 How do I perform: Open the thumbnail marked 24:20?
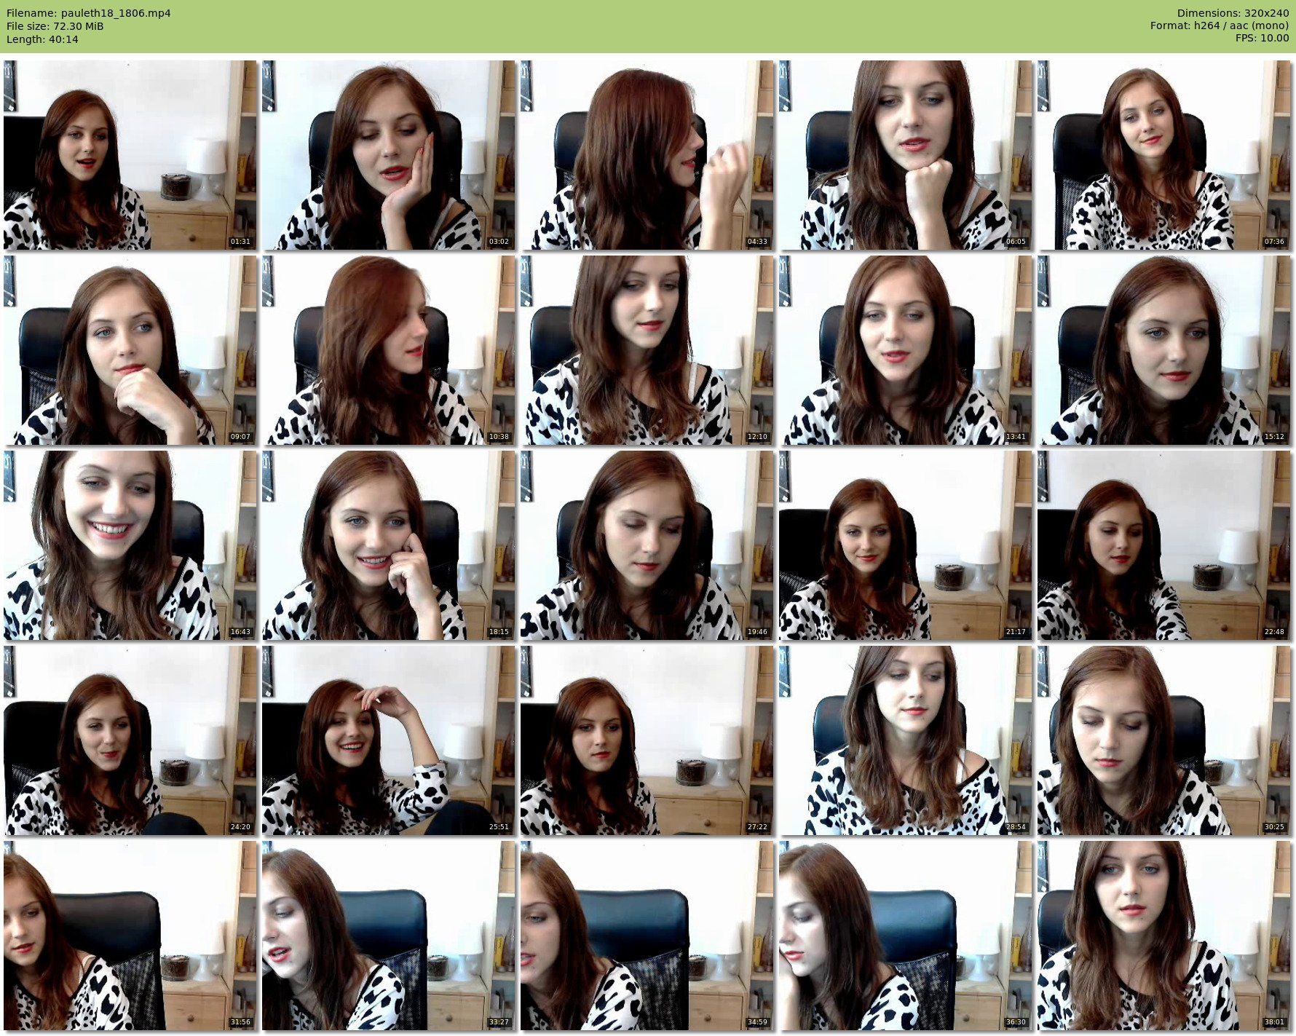130,740
